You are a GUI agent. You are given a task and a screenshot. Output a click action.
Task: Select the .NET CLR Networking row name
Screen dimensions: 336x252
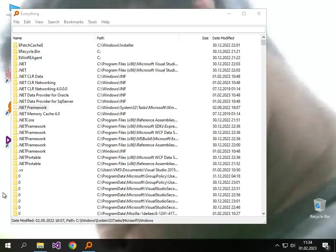coord(37,82)
